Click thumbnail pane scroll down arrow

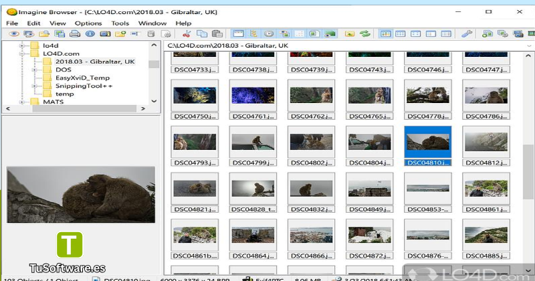point(528,270)
